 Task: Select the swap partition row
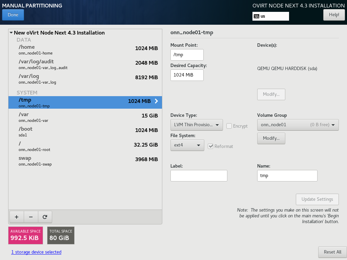(x=85, y=161)
